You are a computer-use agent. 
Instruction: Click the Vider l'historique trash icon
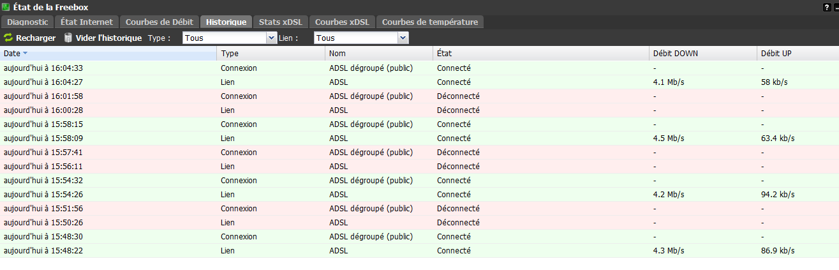[68, 38]
